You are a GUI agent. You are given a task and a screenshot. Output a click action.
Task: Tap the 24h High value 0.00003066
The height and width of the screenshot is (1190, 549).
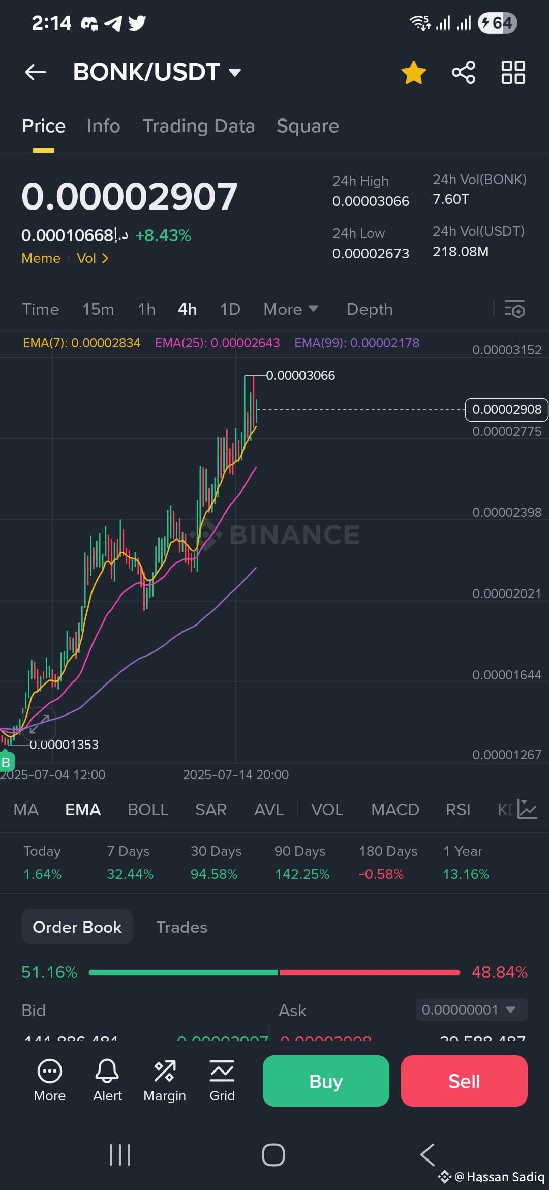(371, 201)
